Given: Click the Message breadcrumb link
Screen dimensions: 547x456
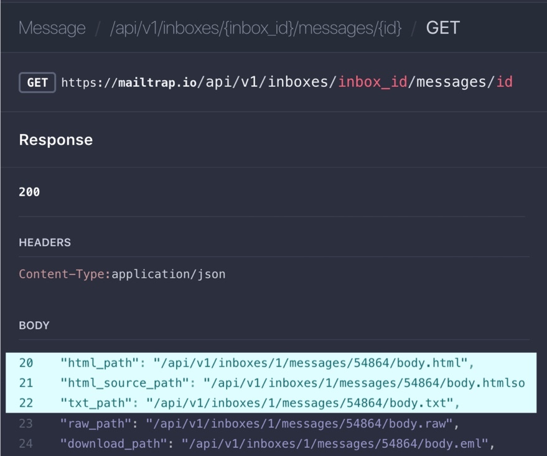Looking at the screenshot, I should (52, 28).
